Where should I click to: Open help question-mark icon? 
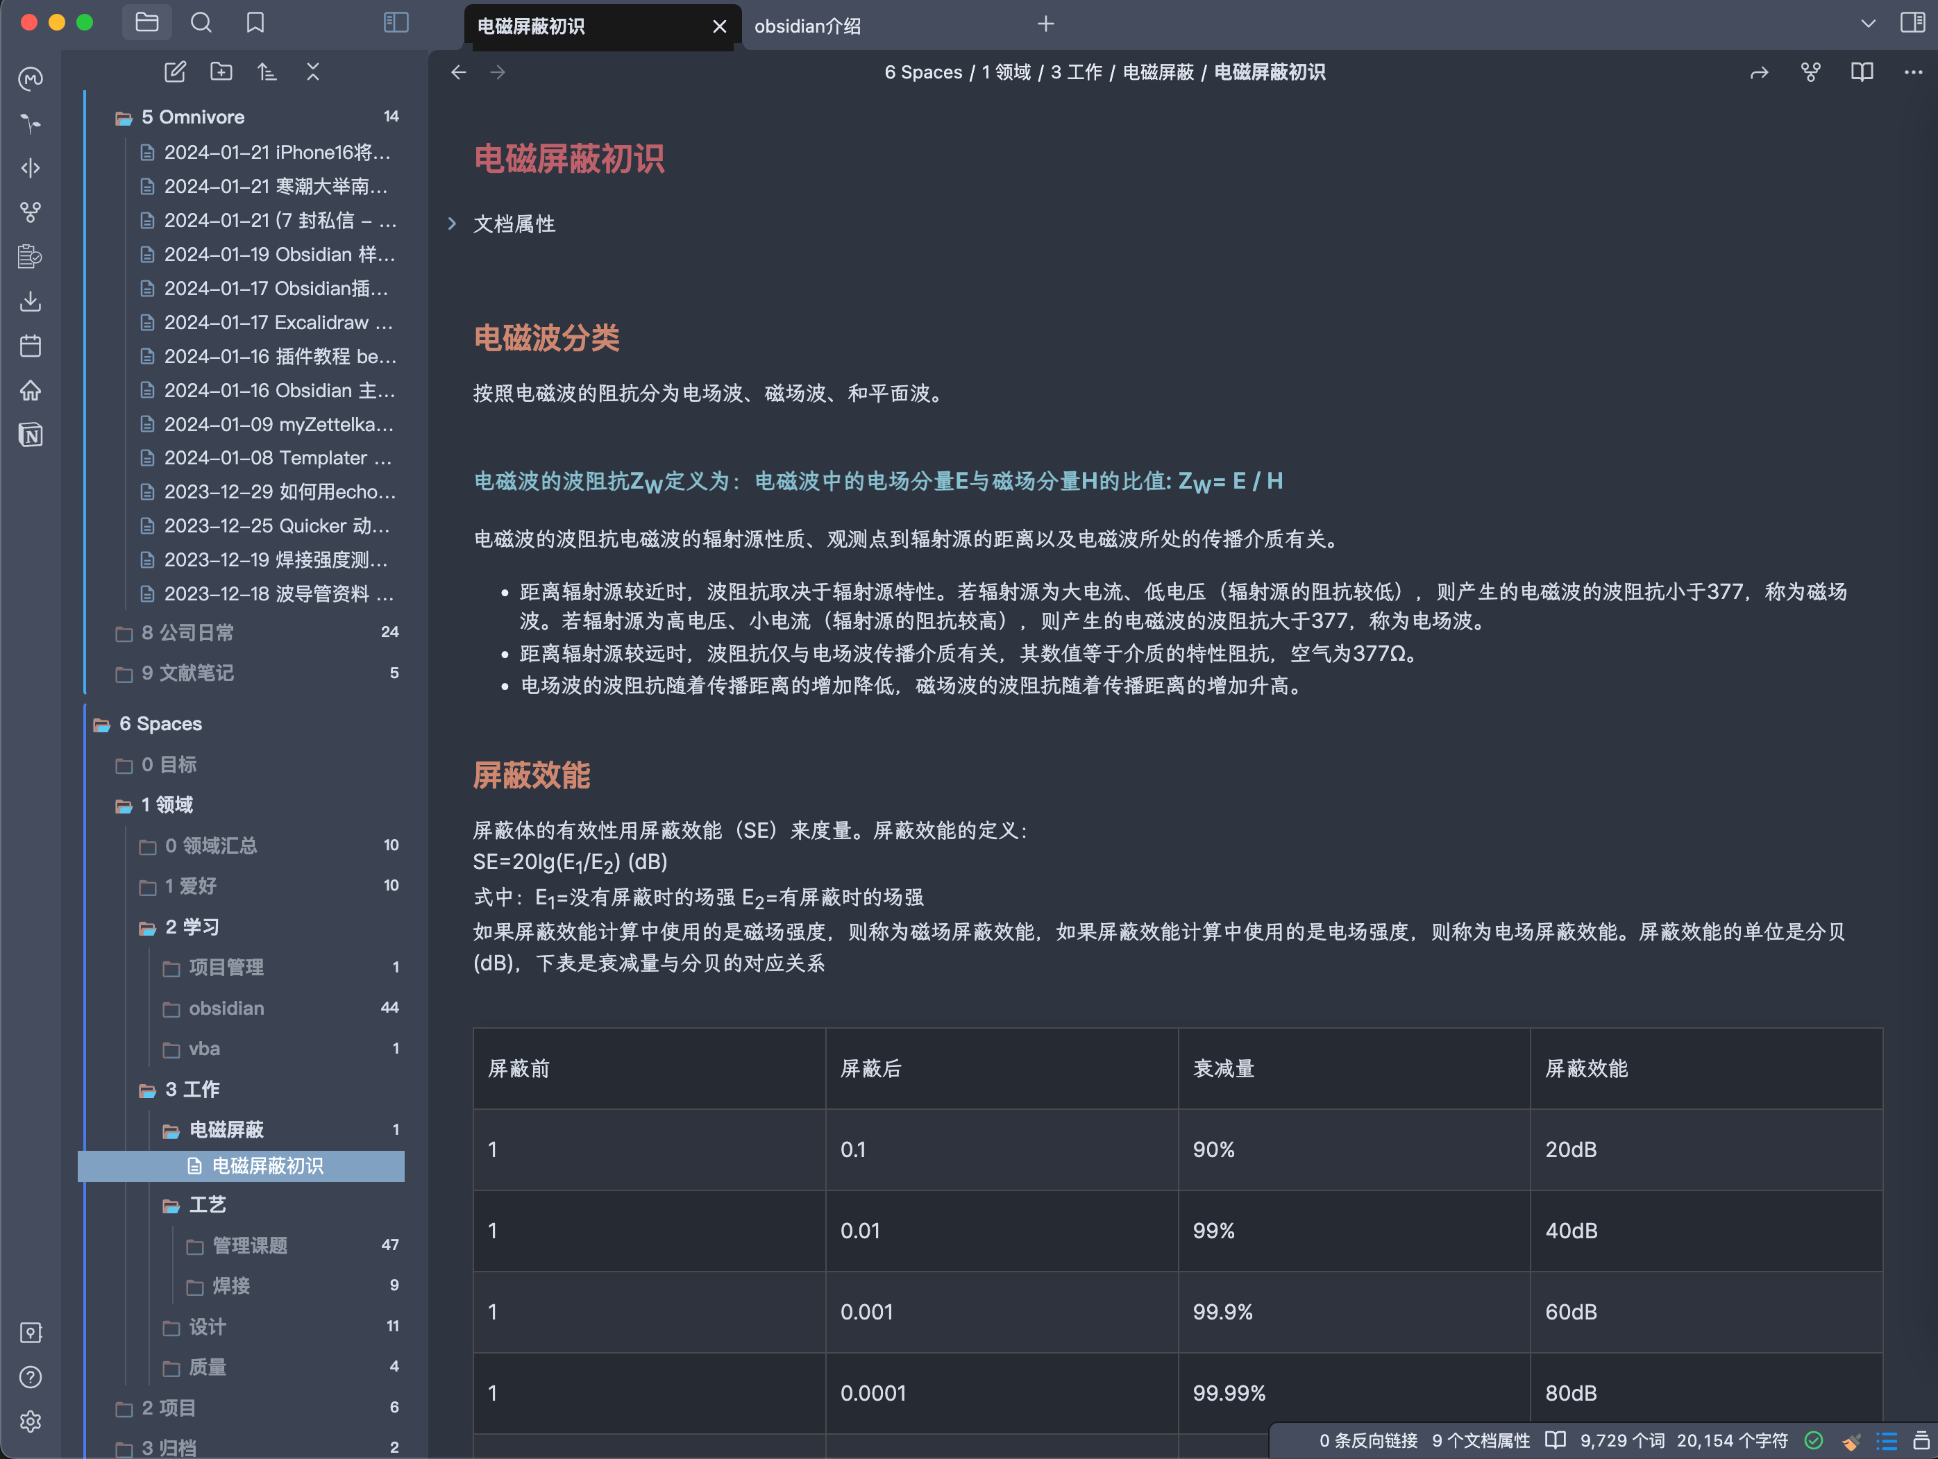[x=31, y=1378]
